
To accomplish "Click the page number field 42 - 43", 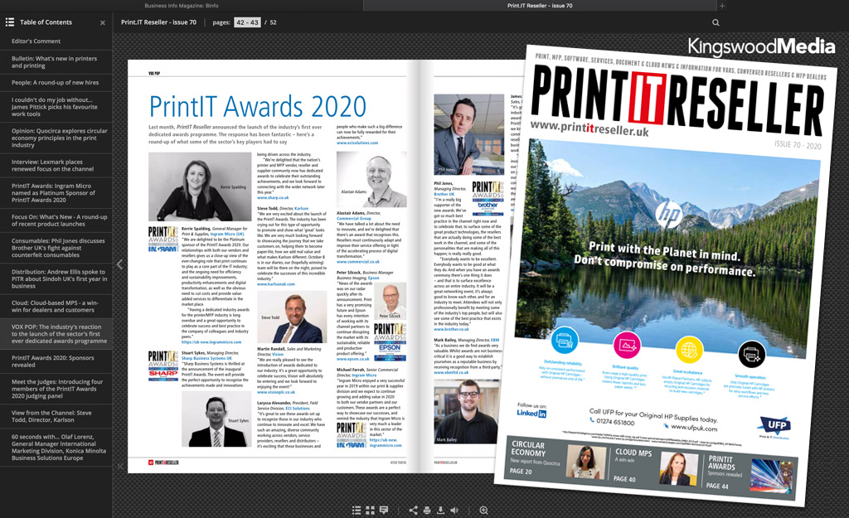I will pyautogui.click(x=247, y=22).
